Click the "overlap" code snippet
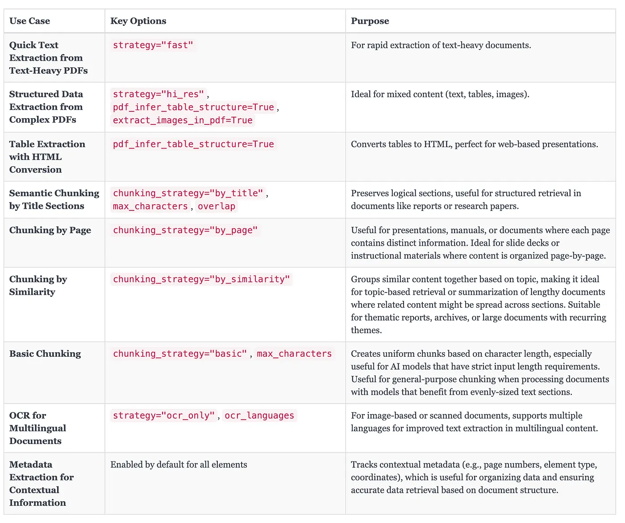 [217, 206]
